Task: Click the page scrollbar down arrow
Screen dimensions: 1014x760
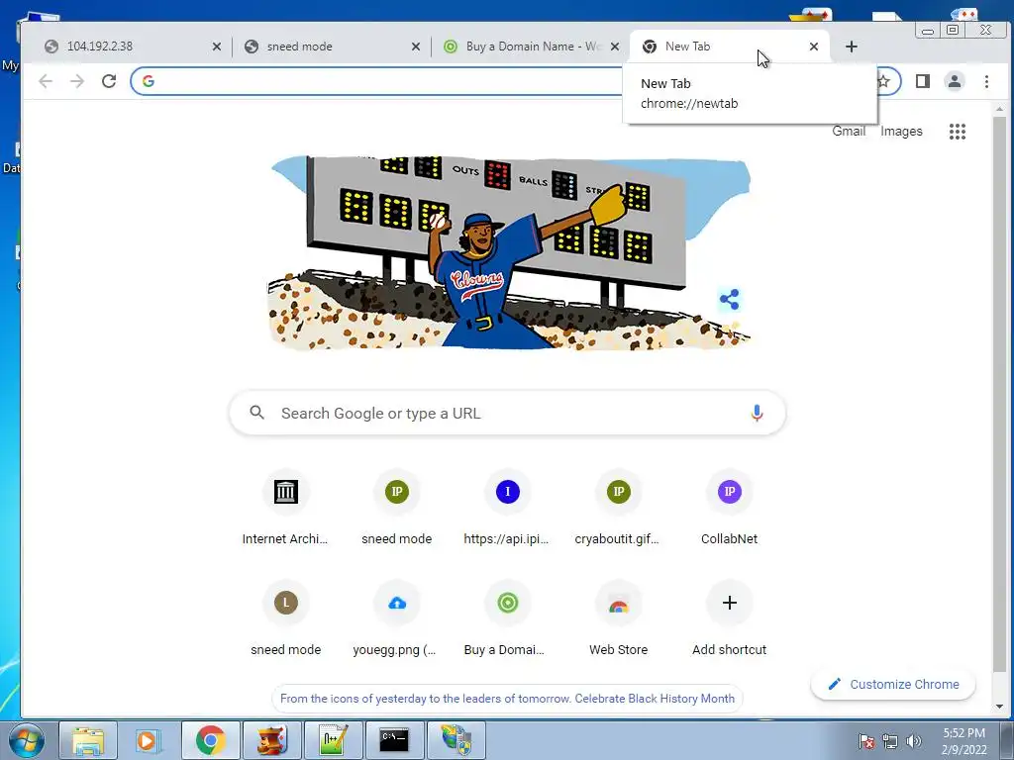Action: coord(1000,707)
